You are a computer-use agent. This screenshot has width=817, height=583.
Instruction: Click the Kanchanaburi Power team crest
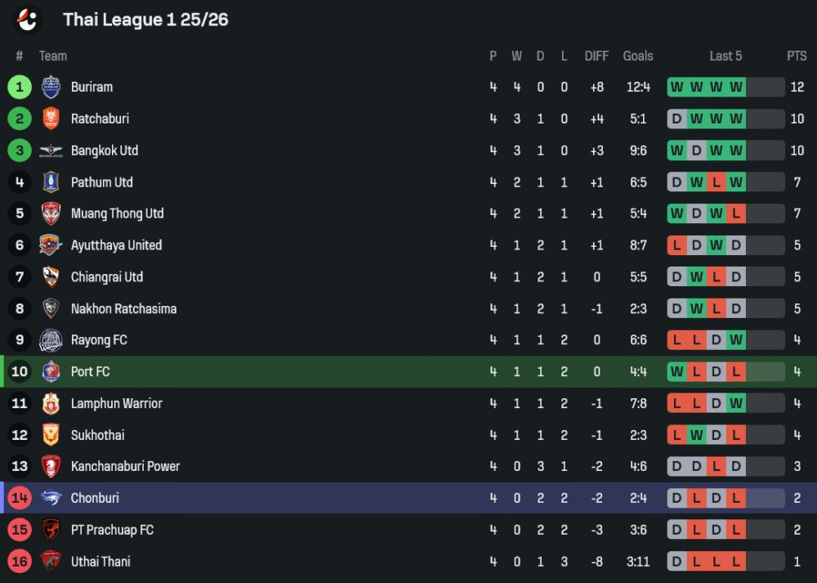coord(51,467)
